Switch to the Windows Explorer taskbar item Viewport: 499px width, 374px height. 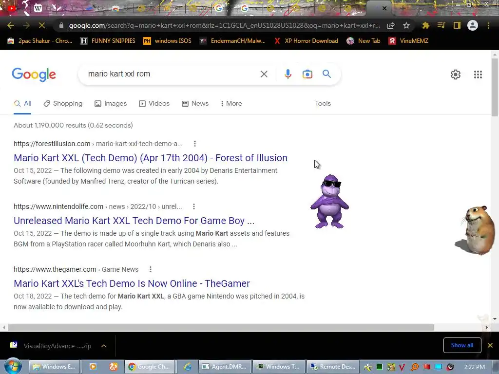55,367
